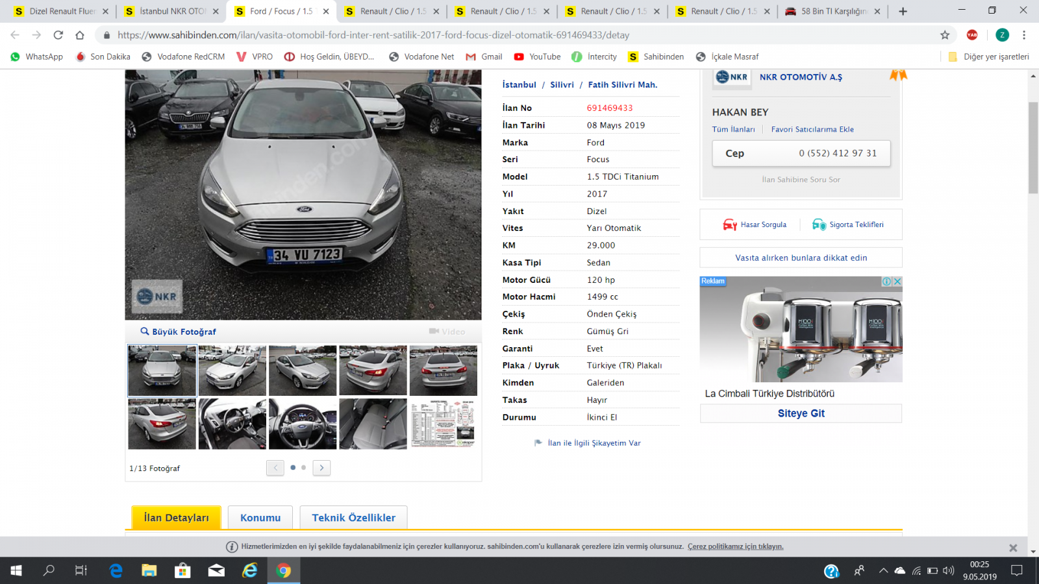
Task: Show hidden system tray icons
Action: tap(883, 570)
